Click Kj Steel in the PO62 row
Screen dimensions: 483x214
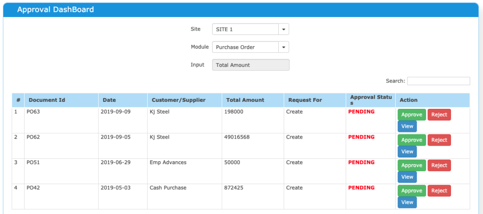(x=159, y=137)
